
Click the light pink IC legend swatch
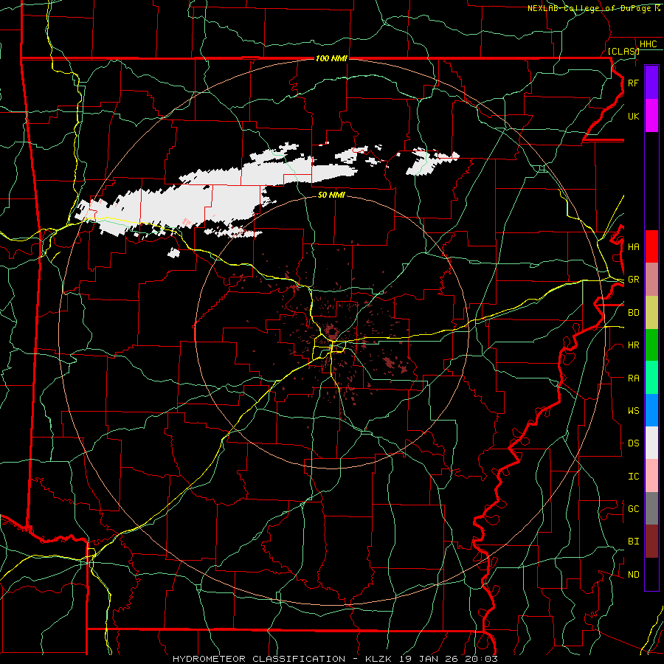[x=651, y=476]
